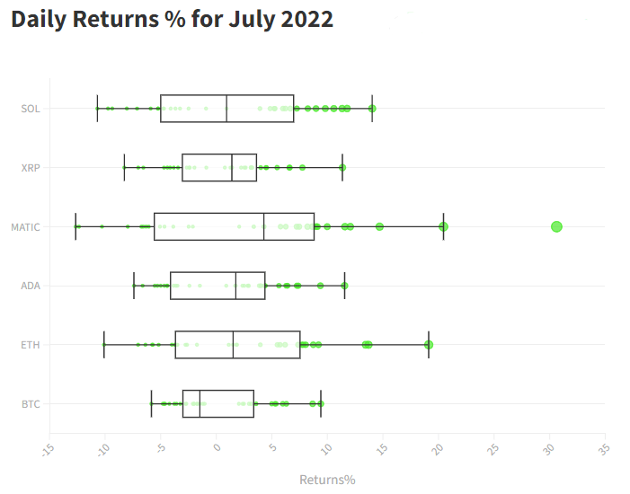The width and height of the screenshot is (630, 494).
Task: Click the ETH maximum point near 19
Action: [x=429, y=345]
